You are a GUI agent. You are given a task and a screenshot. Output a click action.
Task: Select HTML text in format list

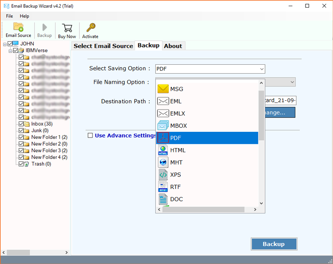click(178, 150)
